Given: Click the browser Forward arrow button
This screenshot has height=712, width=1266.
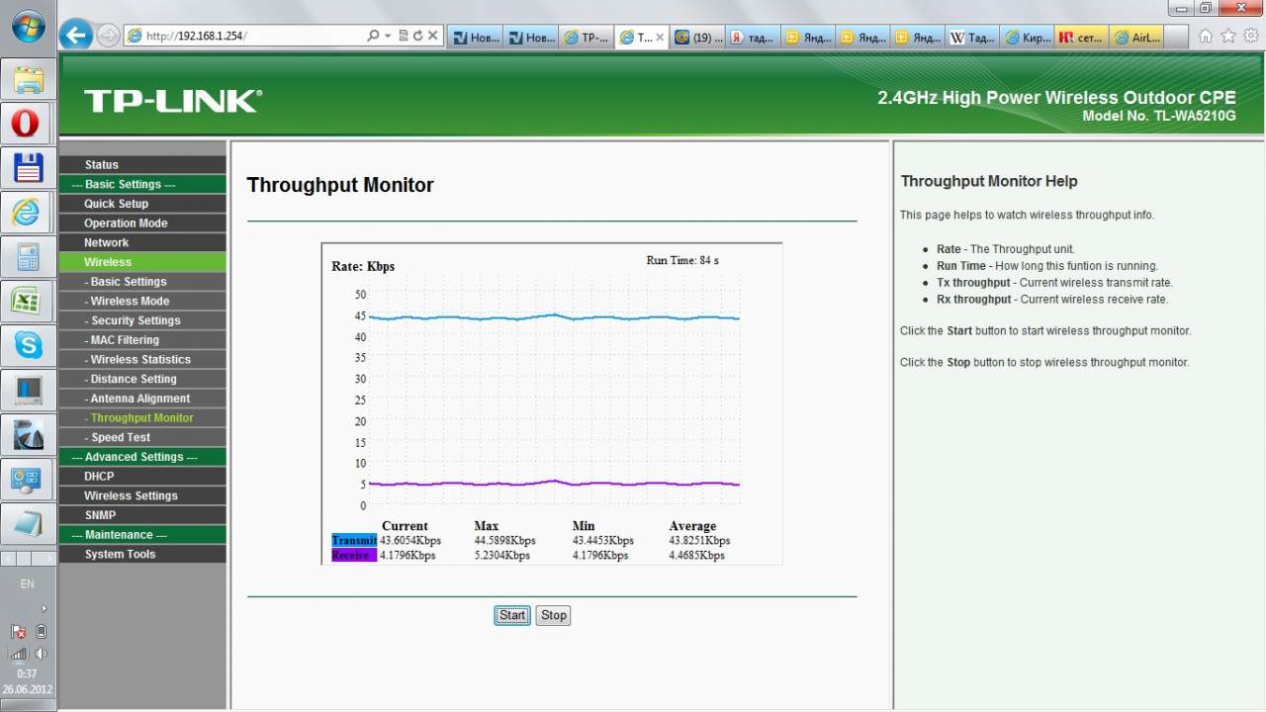Looking at the screenshot, I should coord(109,36).
